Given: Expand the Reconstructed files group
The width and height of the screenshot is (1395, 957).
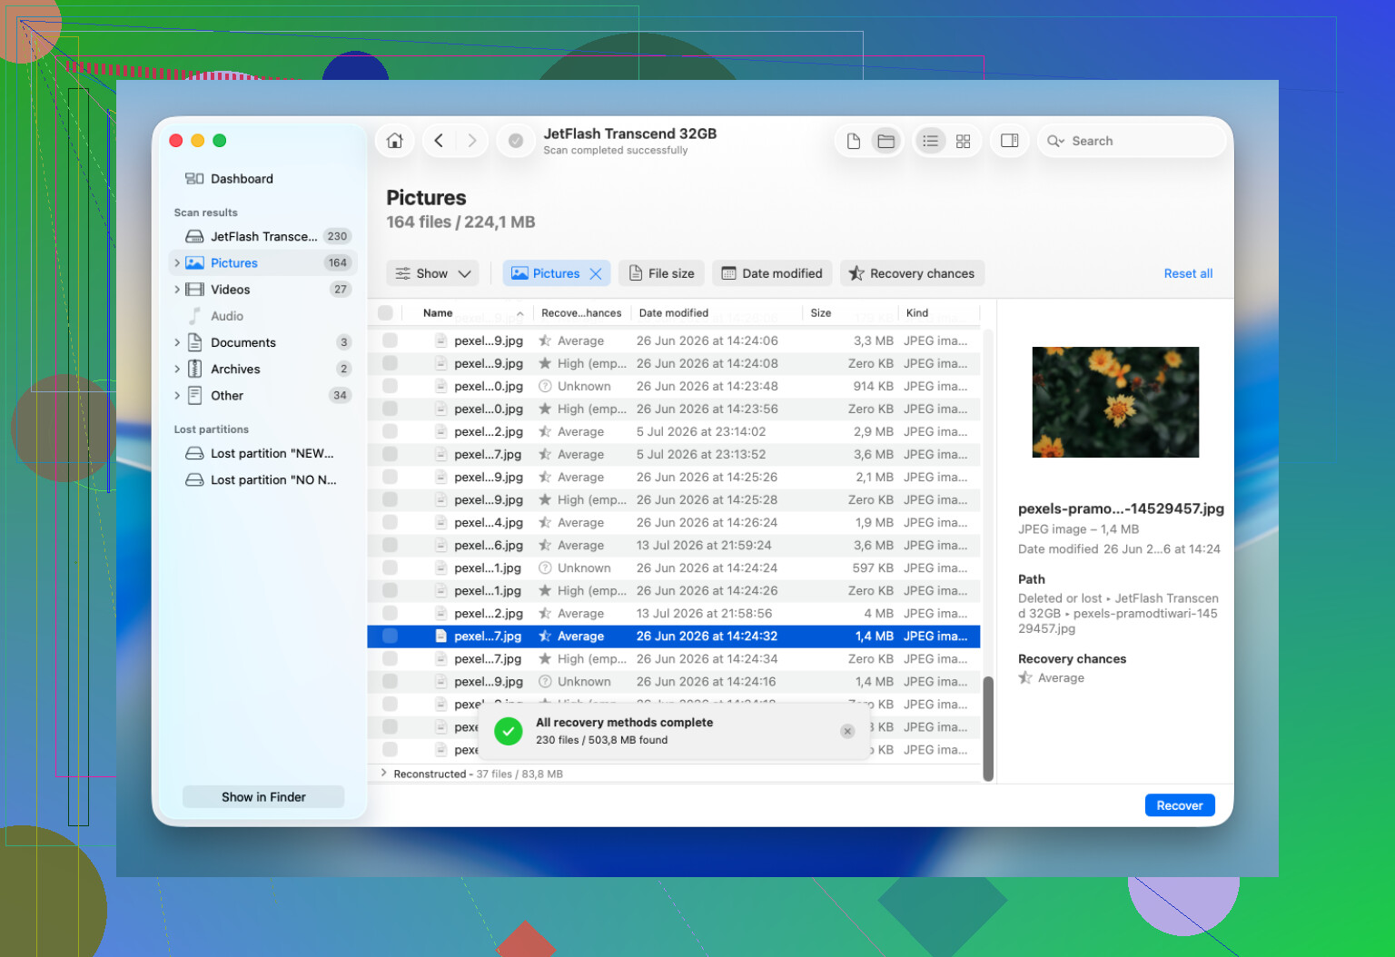Looking at the screenshot, I should pos(384,774).
